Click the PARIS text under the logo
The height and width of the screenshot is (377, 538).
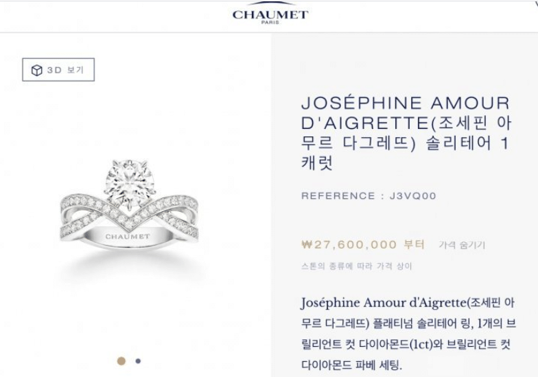pos(270,22)
